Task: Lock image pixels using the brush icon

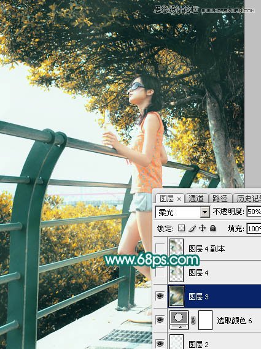Action: click(192, 228)
